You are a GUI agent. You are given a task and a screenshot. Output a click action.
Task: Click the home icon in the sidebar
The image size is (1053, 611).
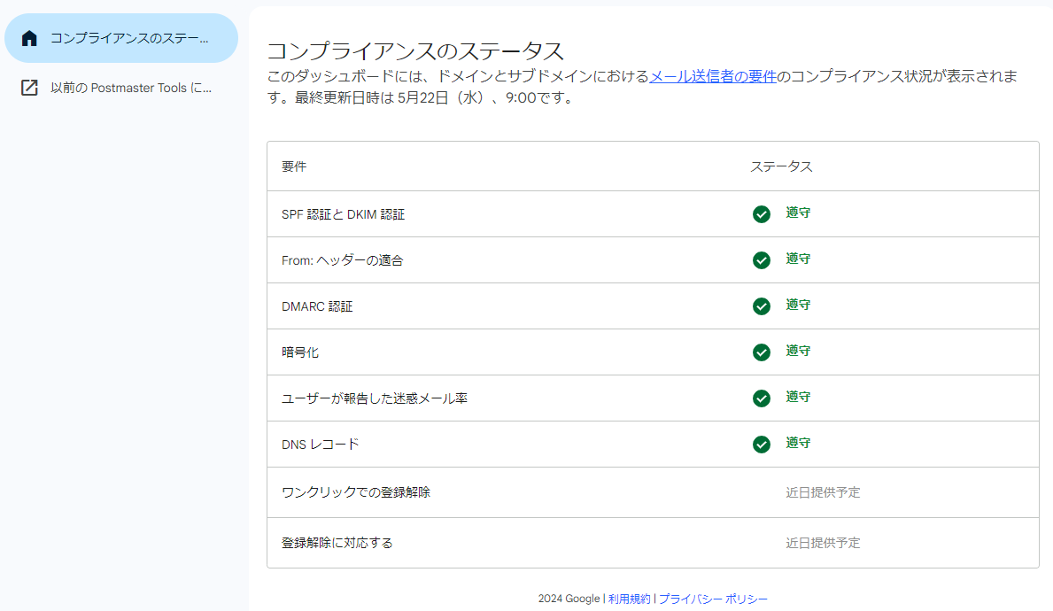coord(29,37)
